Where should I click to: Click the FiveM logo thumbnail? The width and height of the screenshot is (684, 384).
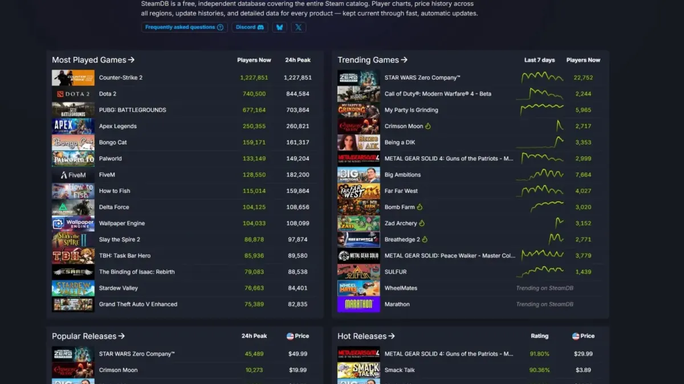pos(73,175)
